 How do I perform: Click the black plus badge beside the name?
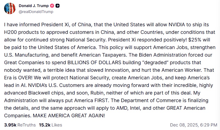[58, 6]
